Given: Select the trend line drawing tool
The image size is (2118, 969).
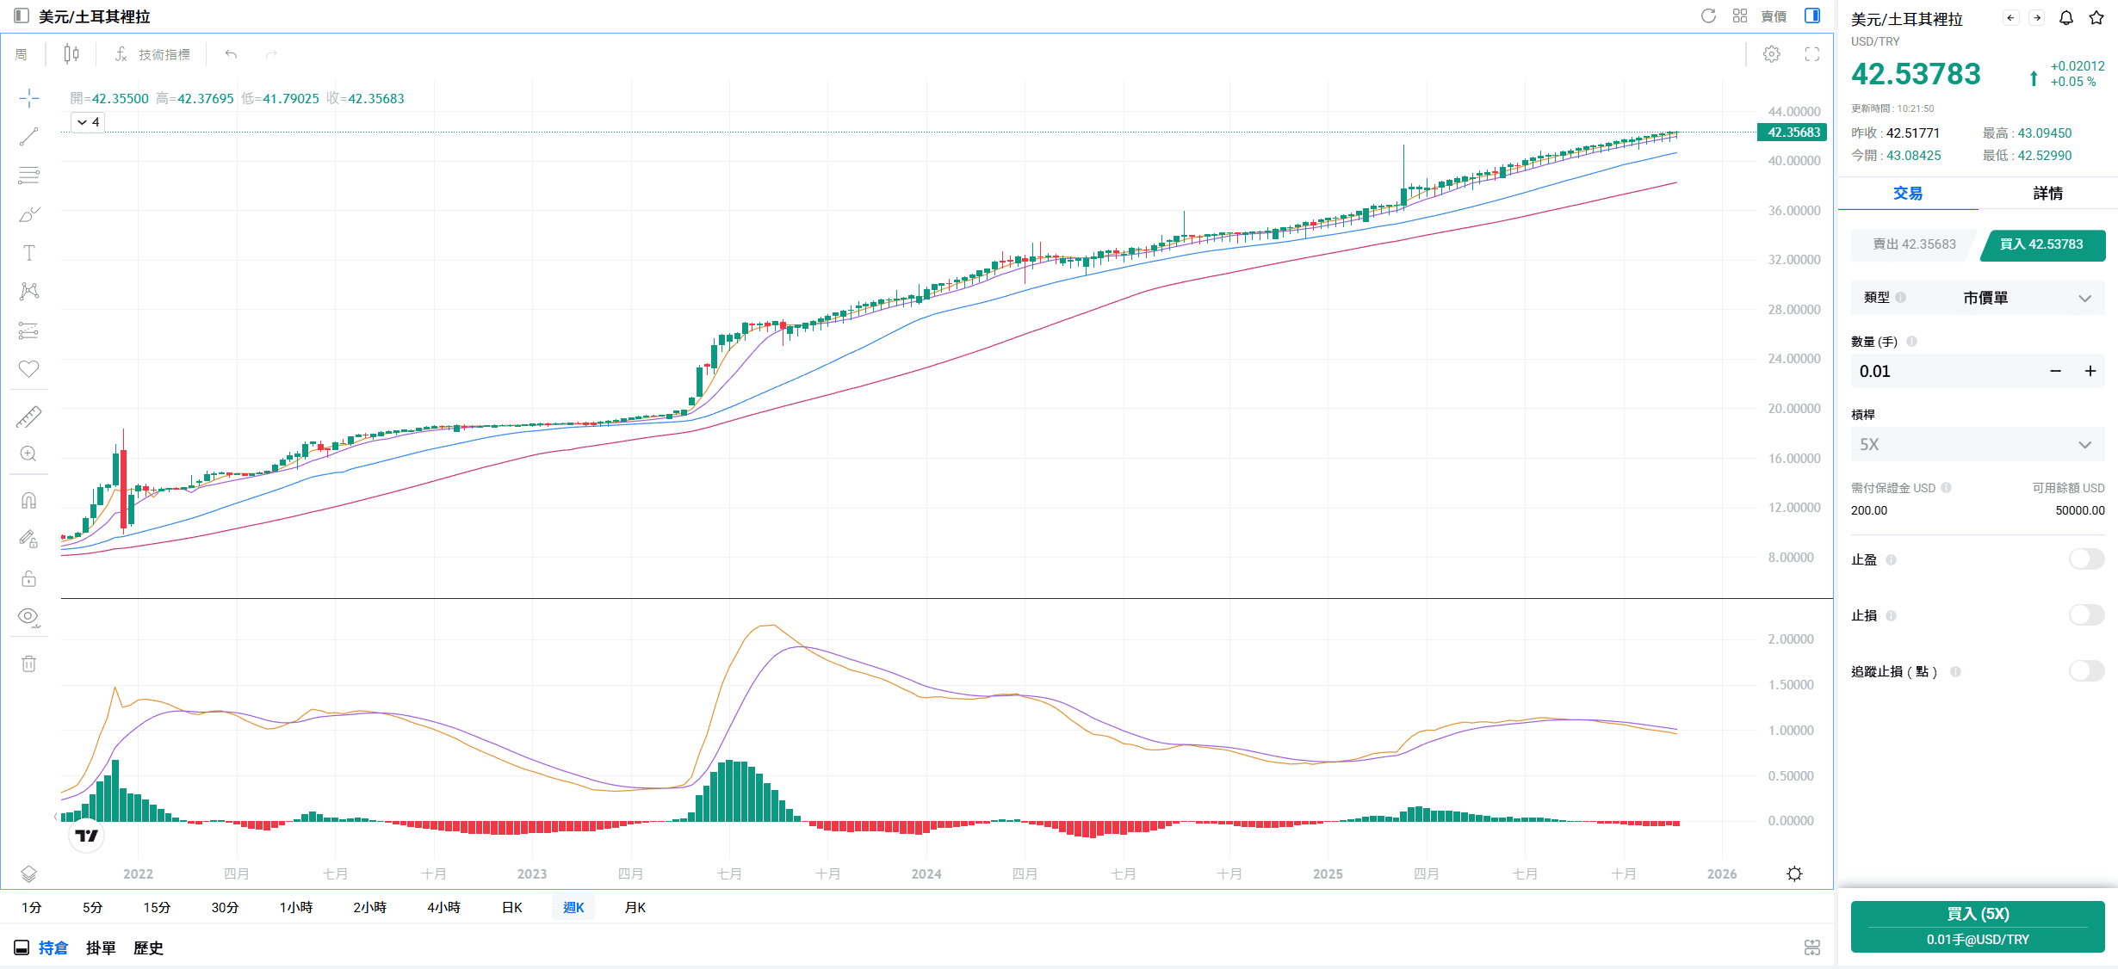Looking at the screenshot, I should click(29, 136).
